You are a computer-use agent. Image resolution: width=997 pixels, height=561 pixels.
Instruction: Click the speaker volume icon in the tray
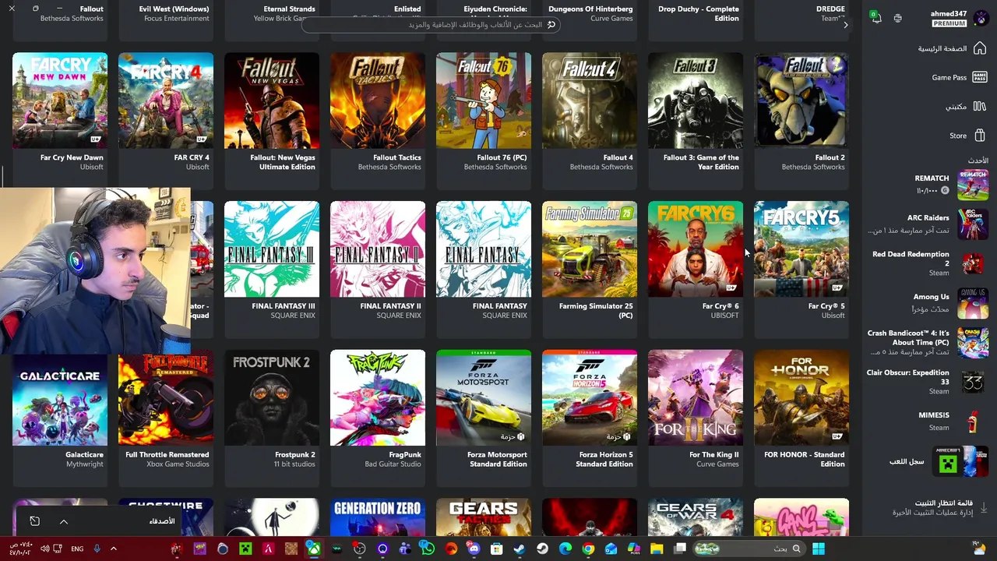click(44, 549)
